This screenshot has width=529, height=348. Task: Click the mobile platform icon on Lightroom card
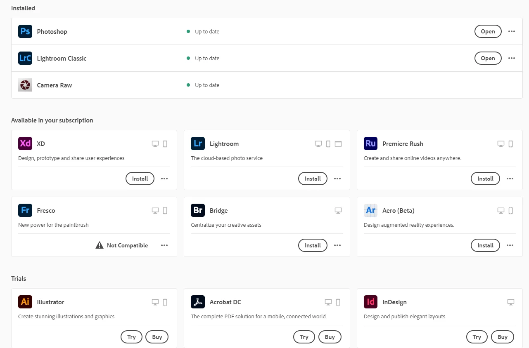point(328,144)
